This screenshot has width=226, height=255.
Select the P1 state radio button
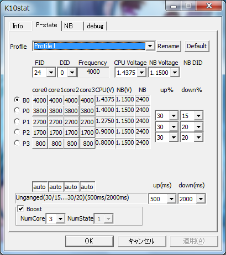click(17, 121)
